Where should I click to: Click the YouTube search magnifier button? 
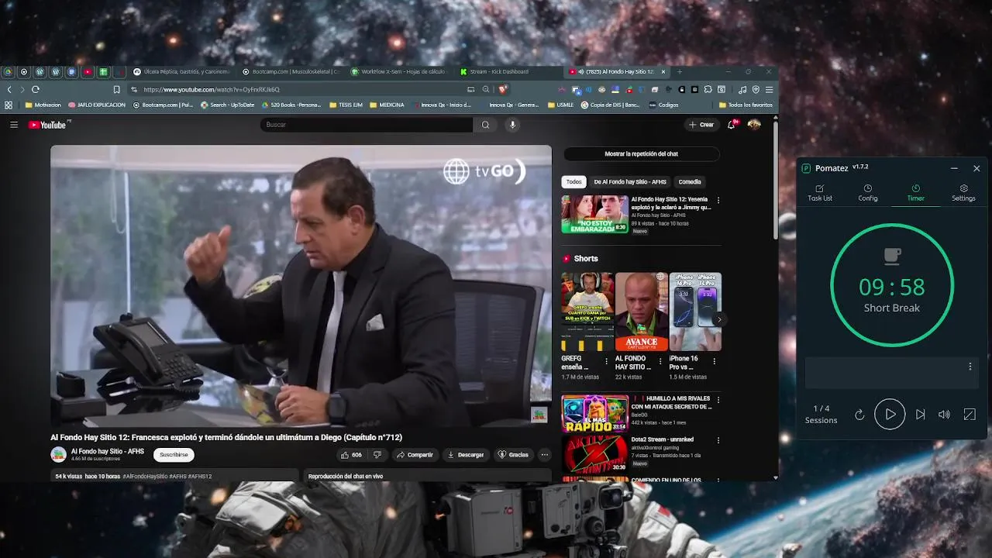click(x=485, y=125)
